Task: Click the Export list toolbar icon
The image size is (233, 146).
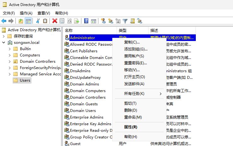Action: [x=77, y=21]
